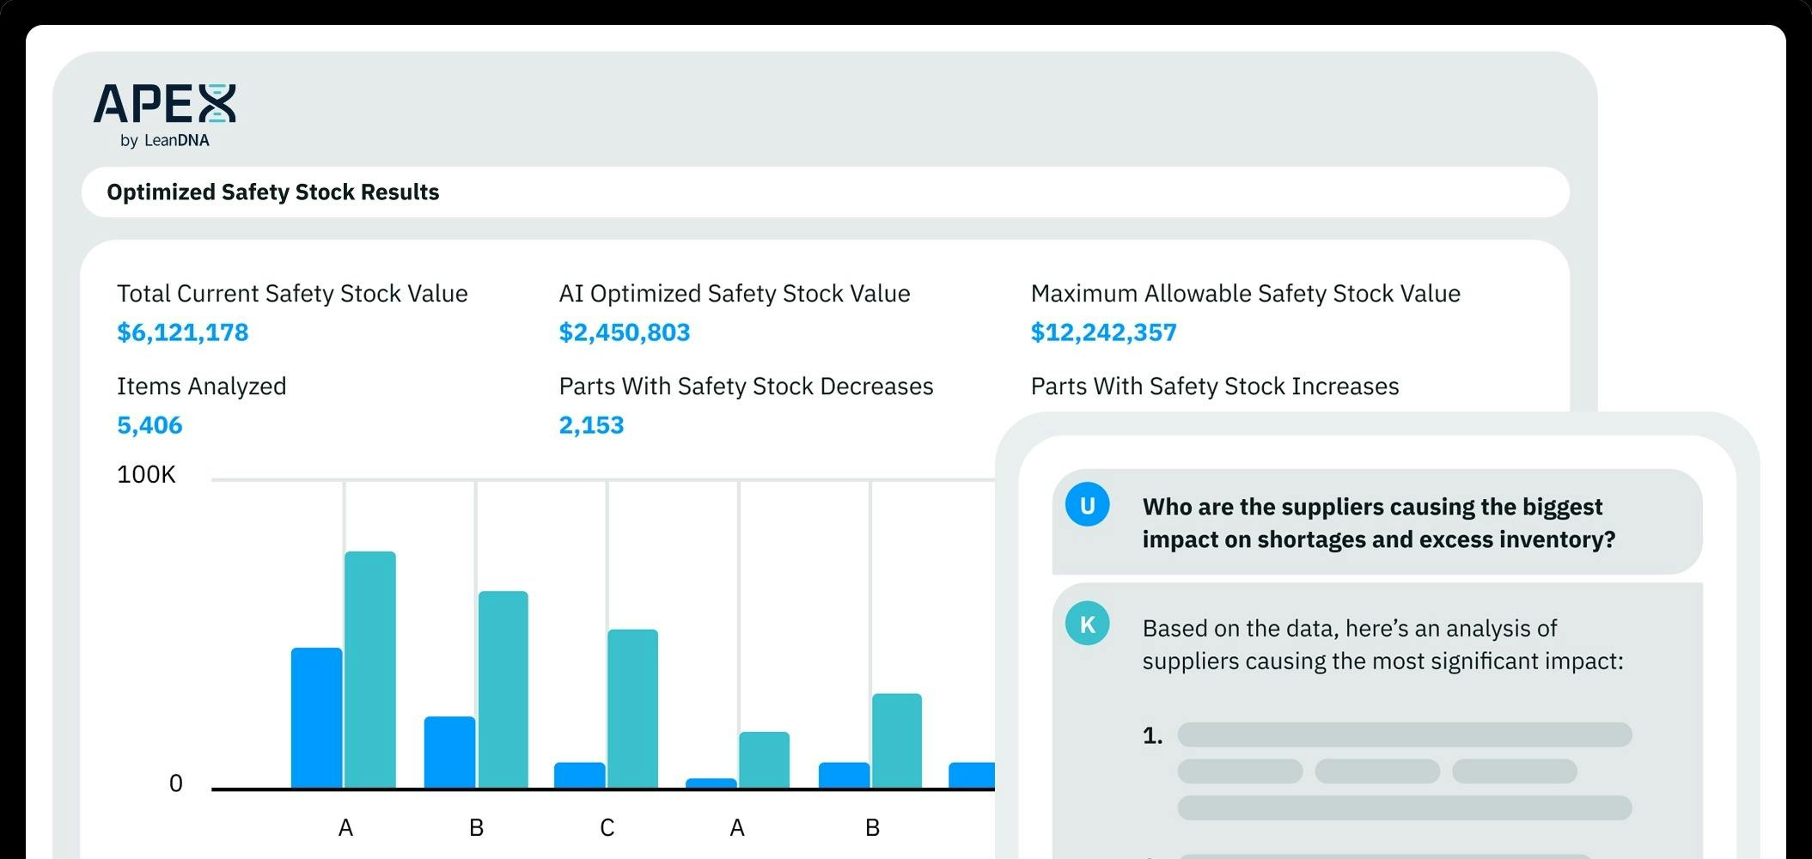Click the tallest blue bar in the chart
This screenshot has height=859, width=1812.
click(316, 717)
